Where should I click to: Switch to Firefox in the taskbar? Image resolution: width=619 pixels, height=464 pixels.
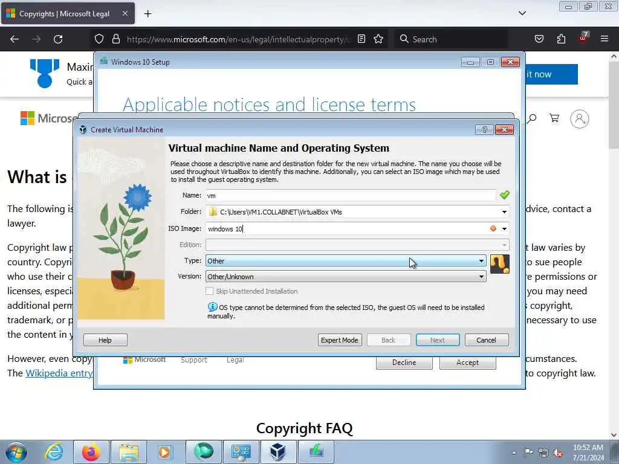[x=91, y=452]
